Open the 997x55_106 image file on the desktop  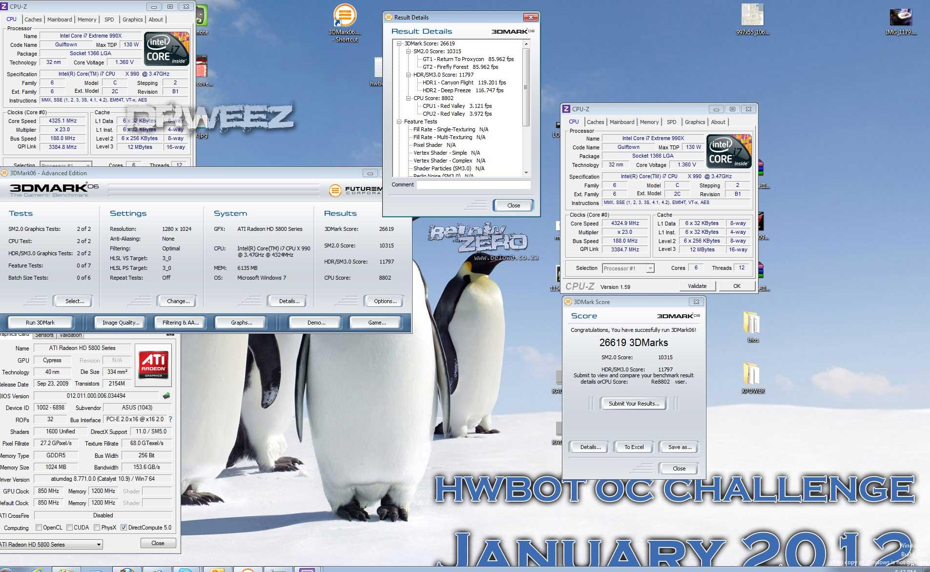click(752, 20)
